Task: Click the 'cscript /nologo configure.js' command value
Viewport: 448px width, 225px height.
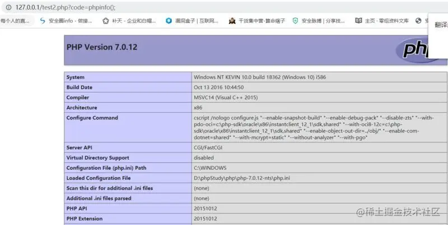Action: click(x=314, y=128)
